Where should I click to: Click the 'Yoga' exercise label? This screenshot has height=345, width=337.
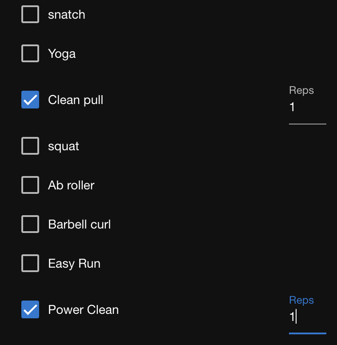coord(62,54)
